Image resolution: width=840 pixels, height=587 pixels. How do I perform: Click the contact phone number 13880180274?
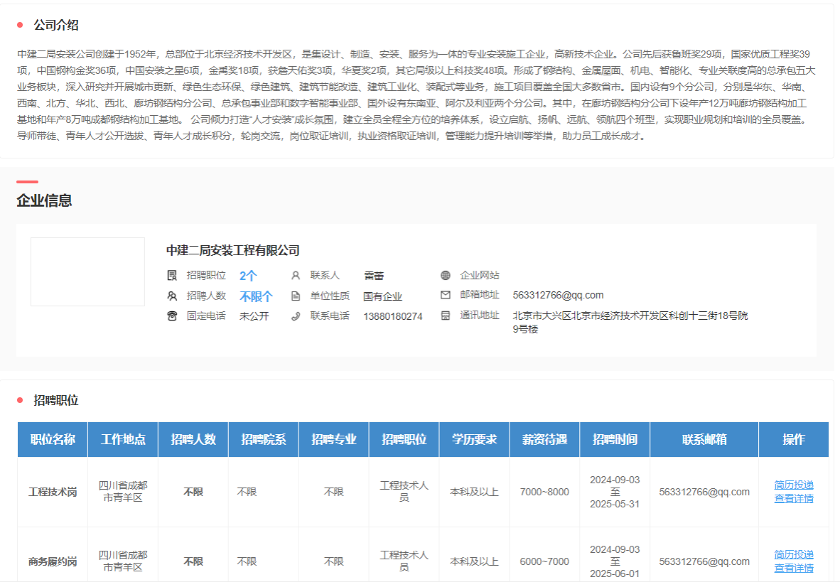pyautogui.click(x=393, y=316)
